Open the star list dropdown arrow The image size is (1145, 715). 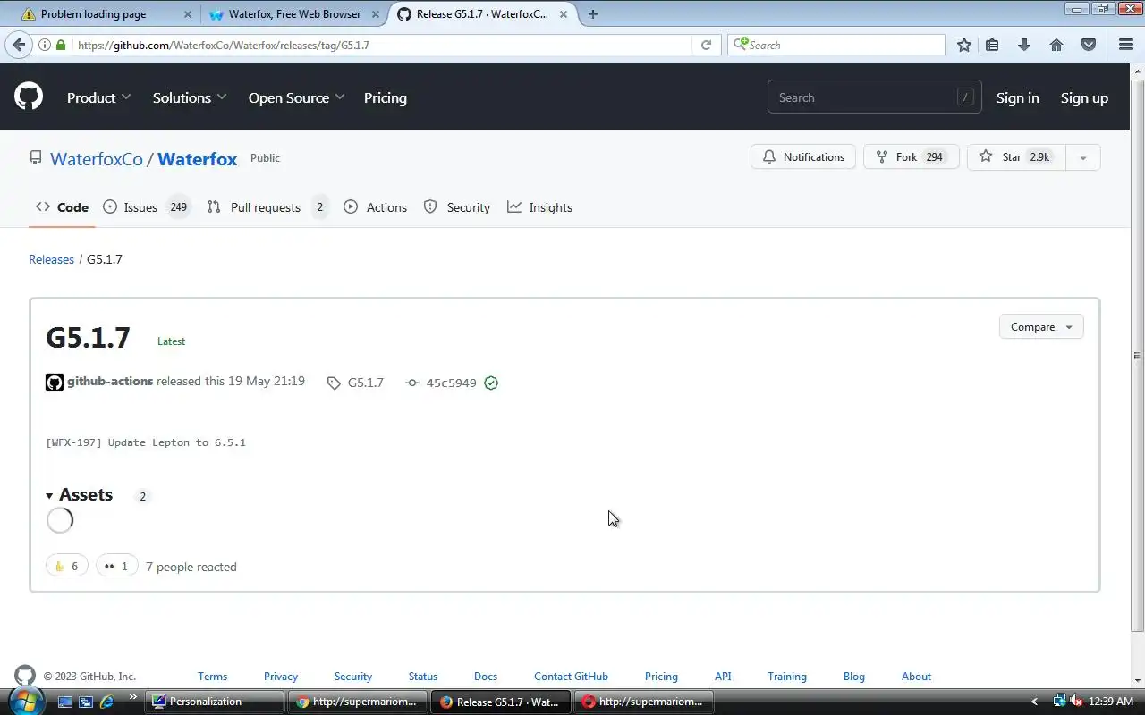pos(1082,157)
